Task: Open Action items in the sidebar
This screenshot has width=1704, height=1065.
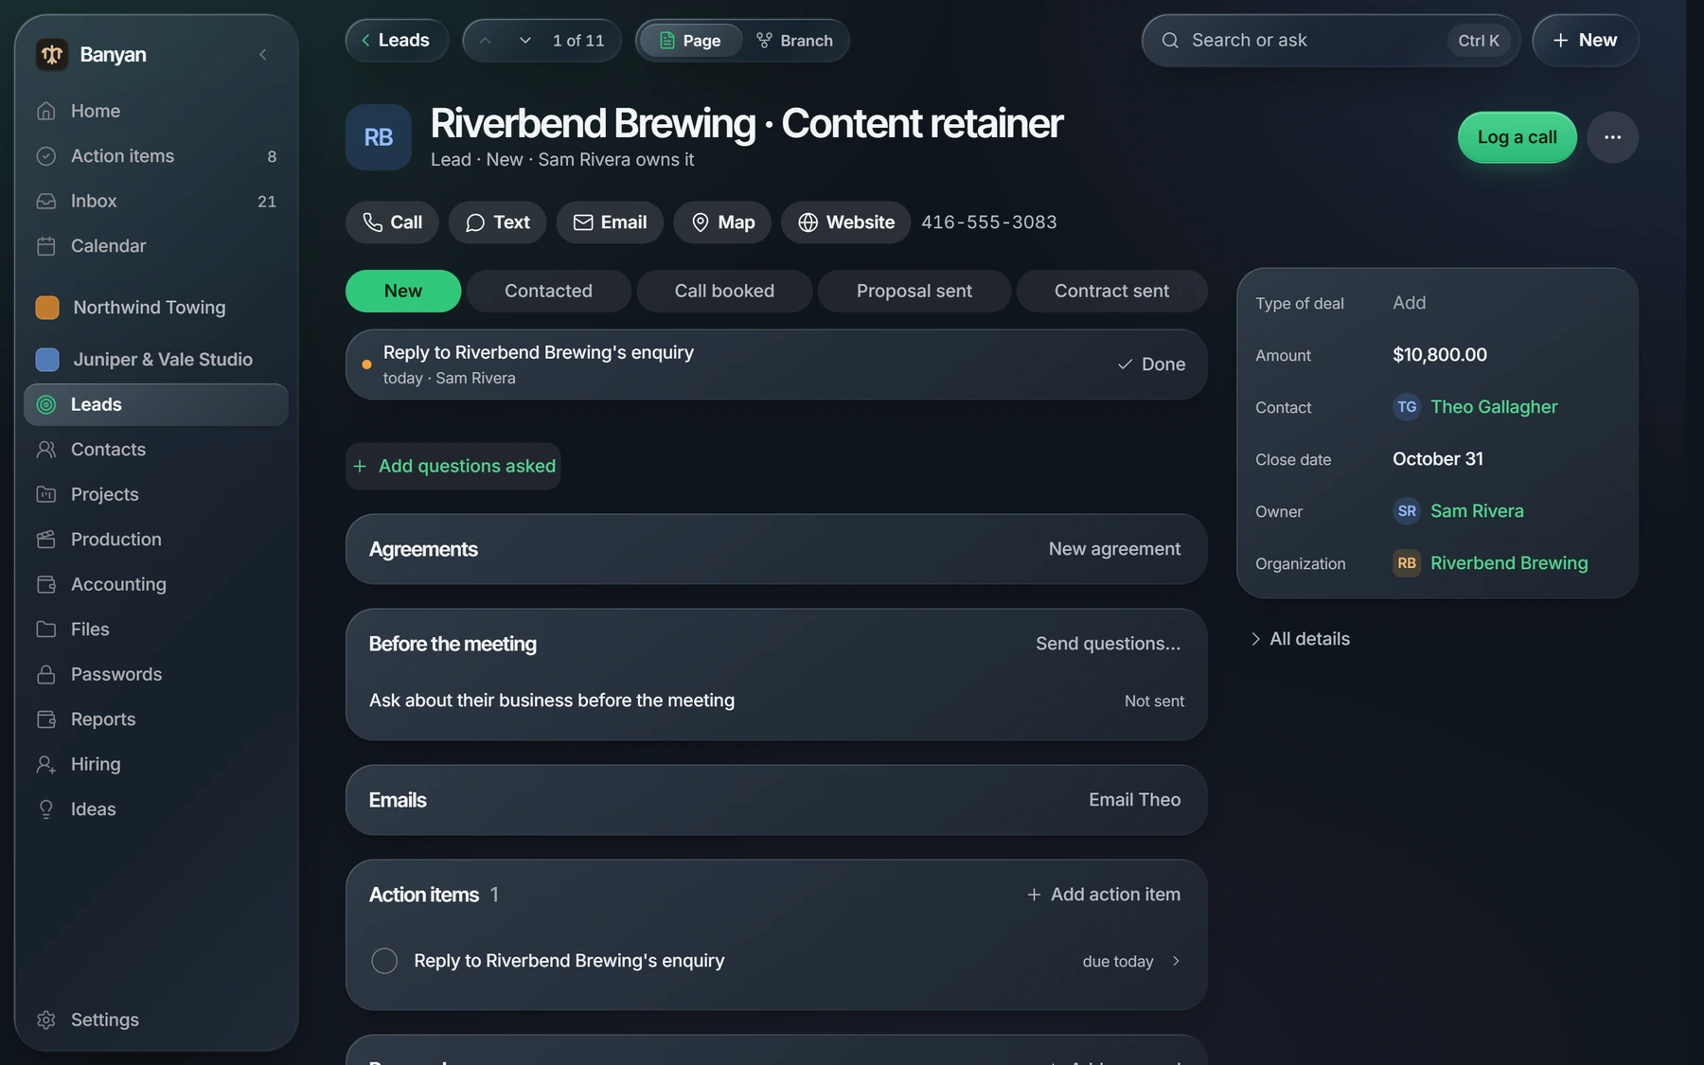Action: click(x=156, y=156)
